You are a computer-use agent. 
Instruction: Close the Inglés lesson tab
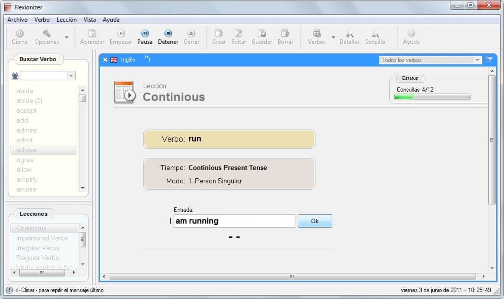(105, 60)
